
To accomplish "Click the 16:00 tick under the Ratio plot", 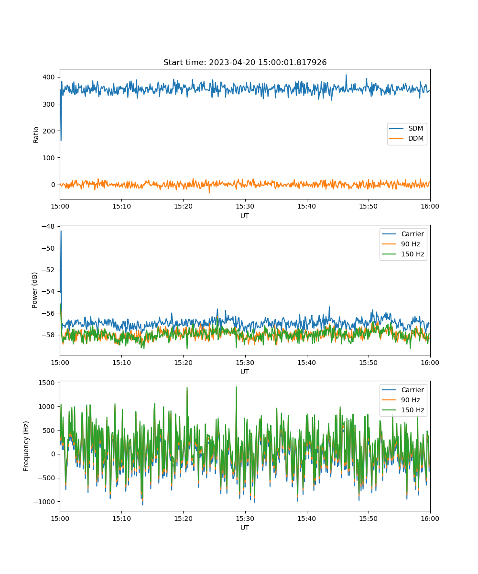I will [x=430, y=206].
